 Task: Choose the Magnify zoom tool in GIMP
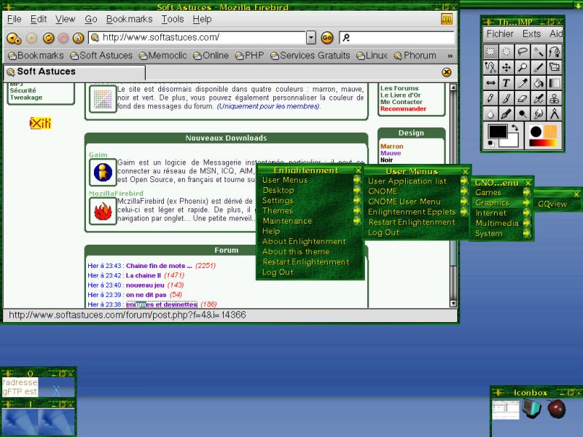(523, 67)
